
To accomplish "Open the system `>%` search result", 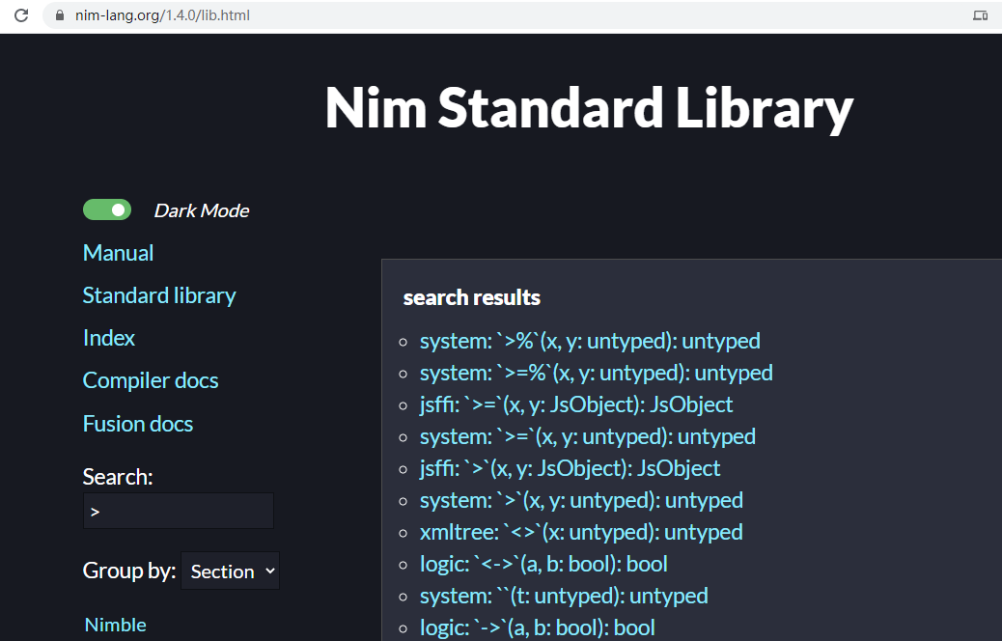I will click(592, 341).
